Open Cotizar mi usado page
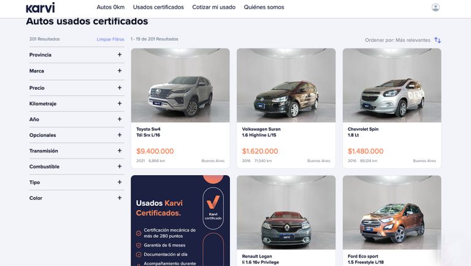Screen dimensions: 471x266 tap(213, 7)
